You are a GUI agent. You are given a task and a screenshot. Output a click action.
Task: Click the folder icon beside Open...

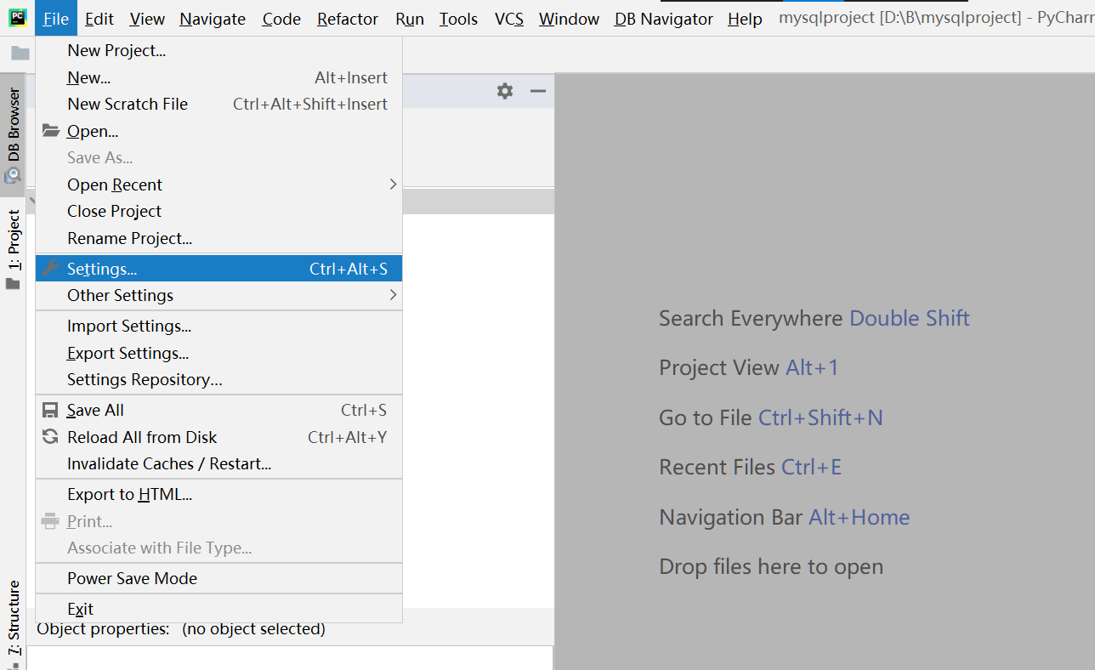point(49,131)
